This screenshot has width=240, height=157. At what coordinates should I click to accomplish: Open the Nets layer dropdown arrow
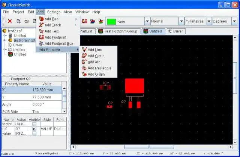coord(147,21)
